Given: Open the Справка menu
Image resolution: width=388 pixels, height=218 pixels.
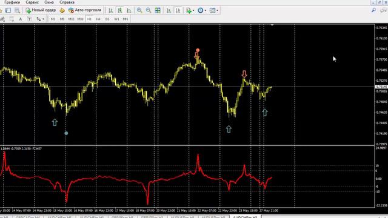Looking at the screenshot, I should [67, 2].
